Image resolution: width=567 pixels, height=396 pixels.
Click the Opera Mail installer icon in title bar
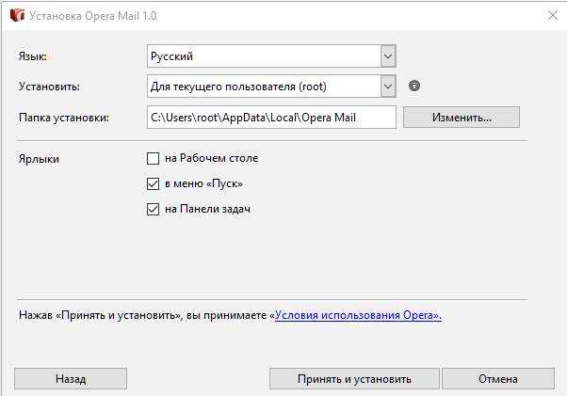pyautogui.click(x=17, y=16)
